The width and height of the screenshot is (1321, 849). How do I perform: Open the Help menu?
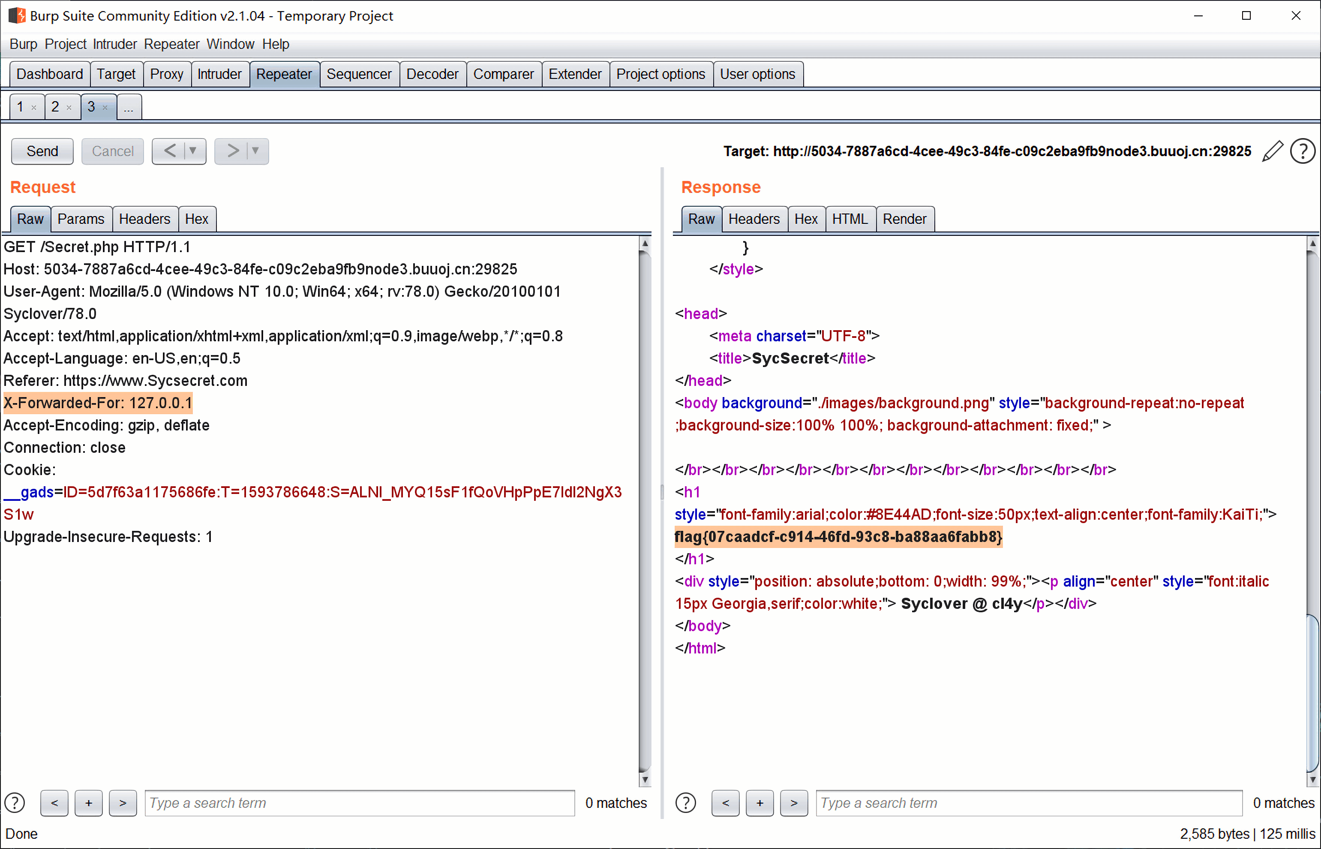(x=276, y=44)
